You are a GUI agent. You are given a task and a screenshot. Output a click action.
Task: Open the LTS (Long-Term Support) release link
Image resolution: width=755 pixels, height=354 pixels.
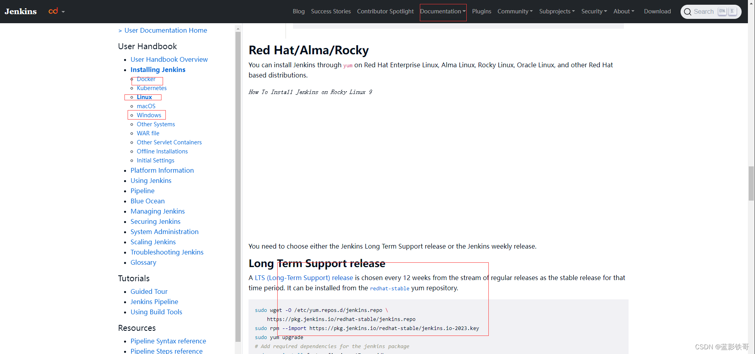pos(304,278)
